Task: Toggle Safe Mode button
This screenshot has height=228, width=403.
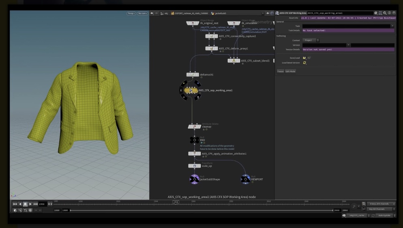Action: click(290, 71)
